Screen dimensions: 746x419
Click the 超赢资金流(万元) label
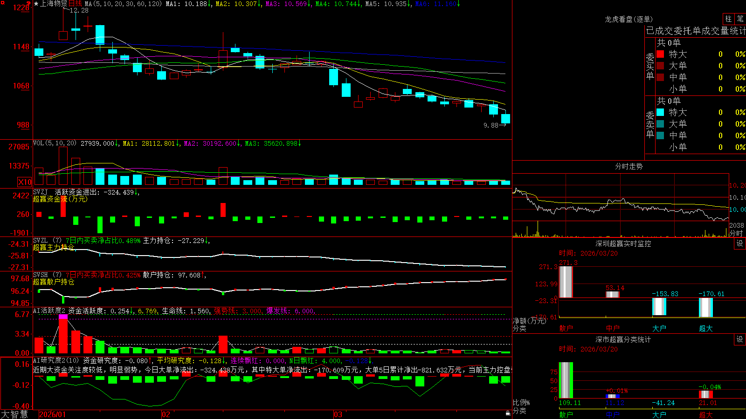click(x=60, y=199)
